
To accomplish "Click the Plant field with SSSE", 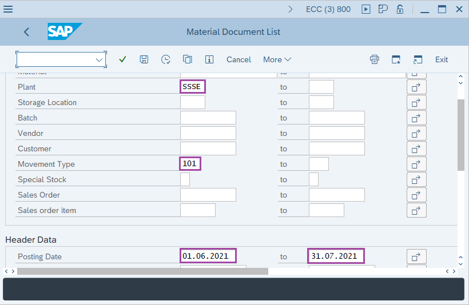I will click(193, 87).
